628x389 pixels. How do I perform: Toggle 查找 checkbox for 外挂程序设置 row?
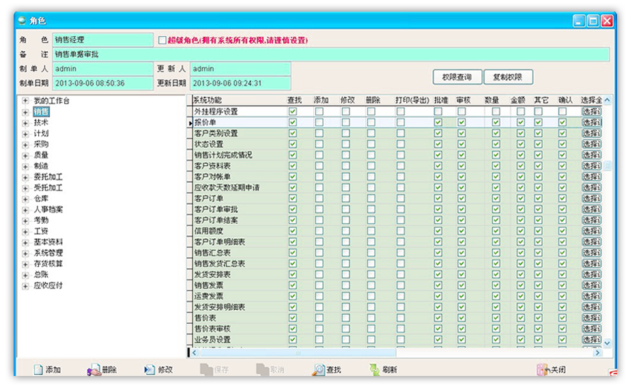(293, 111)
